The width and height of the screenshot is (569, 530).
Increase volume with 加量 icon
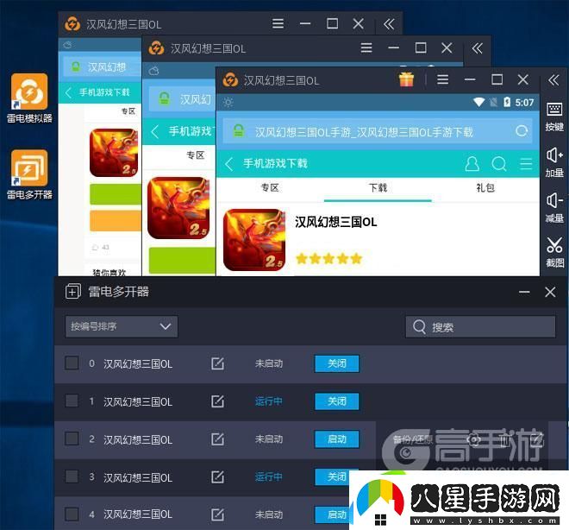point(554,162)
